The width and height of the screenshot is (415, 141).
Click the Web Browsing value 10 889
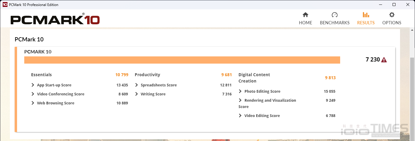click(x=122, y=103)
